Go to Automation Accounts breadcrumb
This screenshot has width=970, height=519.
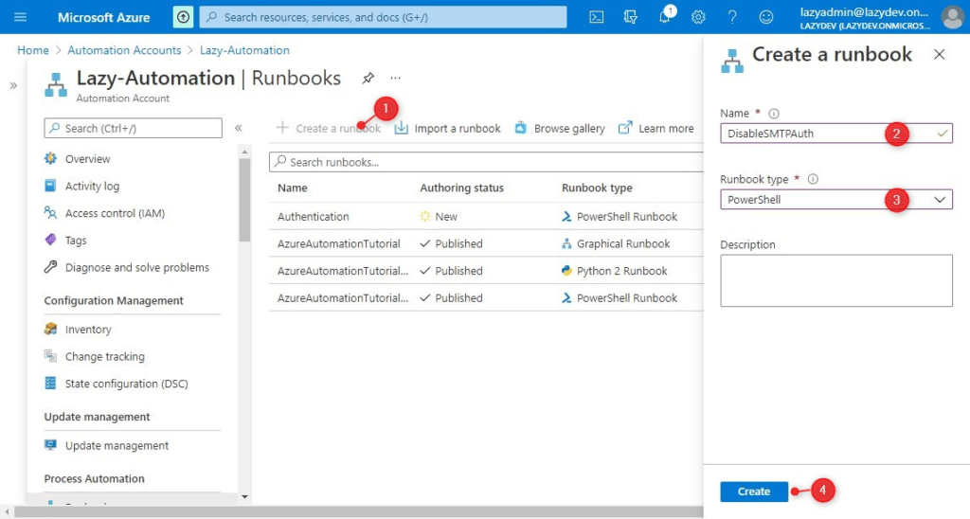(124, 50)
